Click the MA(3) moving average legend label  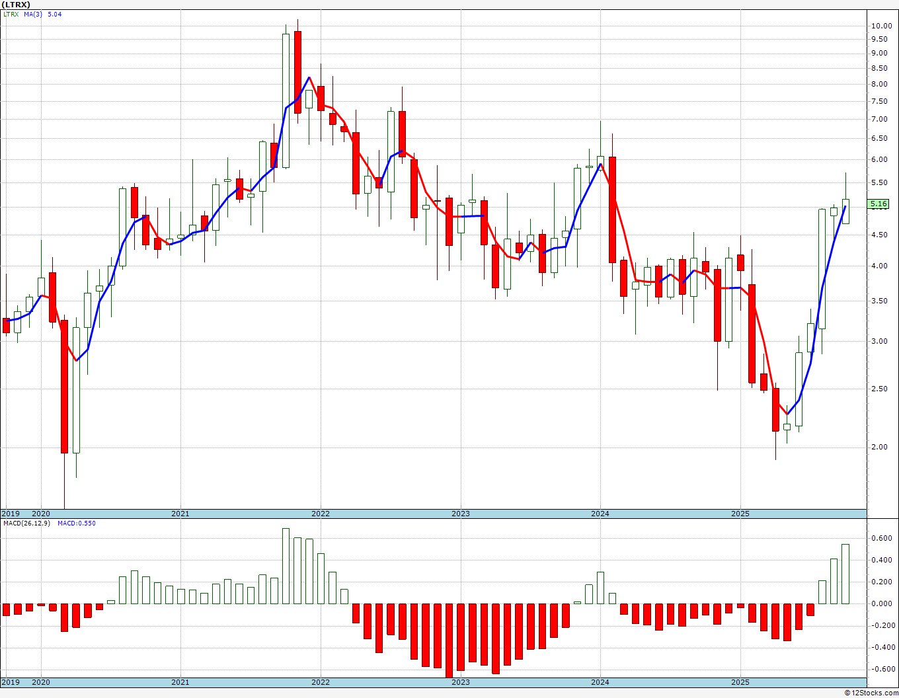33,14
